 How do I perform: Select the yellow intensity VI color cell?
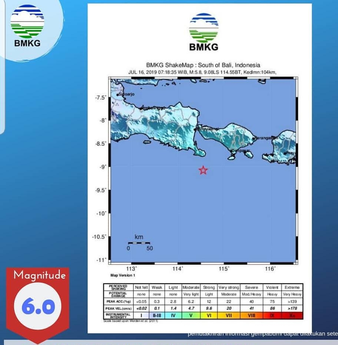click(209, 315)
